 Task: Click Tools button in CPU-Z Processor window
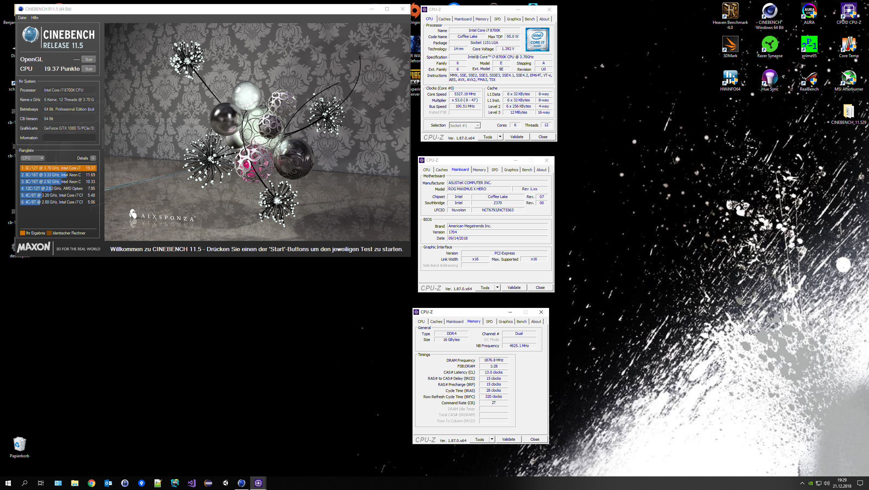click(x=488, y=137)
